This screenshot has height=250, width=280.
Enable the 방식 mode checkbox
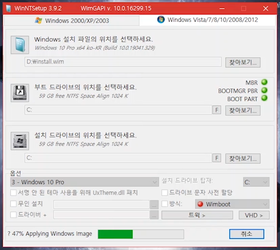(165, 204)
